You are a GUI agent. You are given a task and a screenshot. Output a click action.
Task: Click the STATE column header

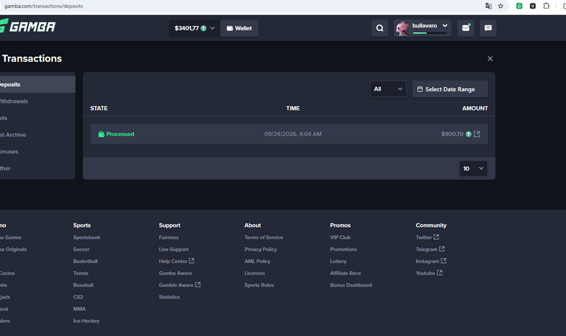click(99, 108)
